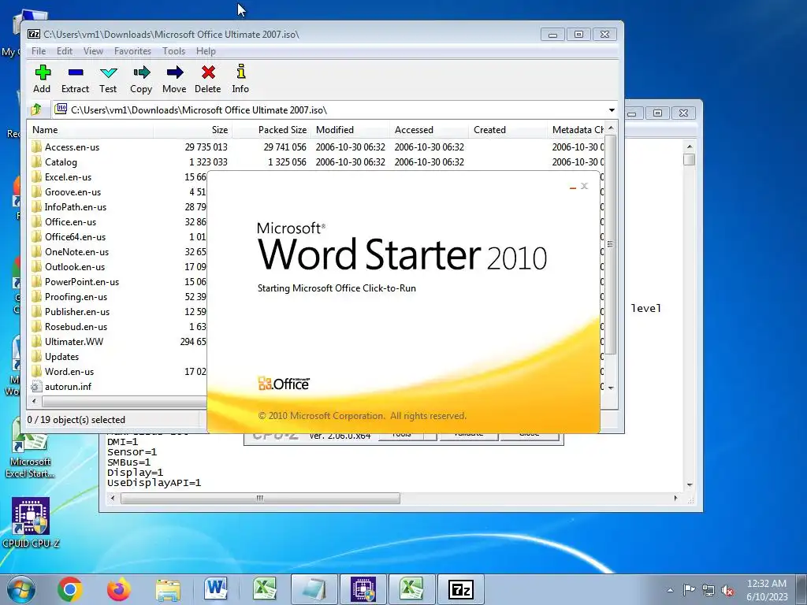Minimize the Word Starter splash screen

[x=573, y=187]
